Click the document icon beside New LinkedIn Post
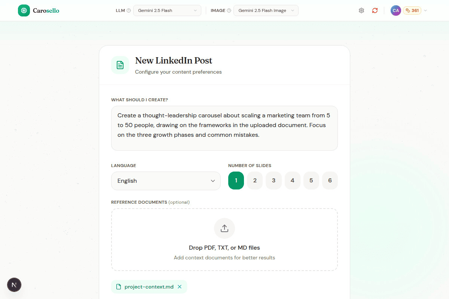The width and height of the screenshot is (449, 299). pos(120,65)
